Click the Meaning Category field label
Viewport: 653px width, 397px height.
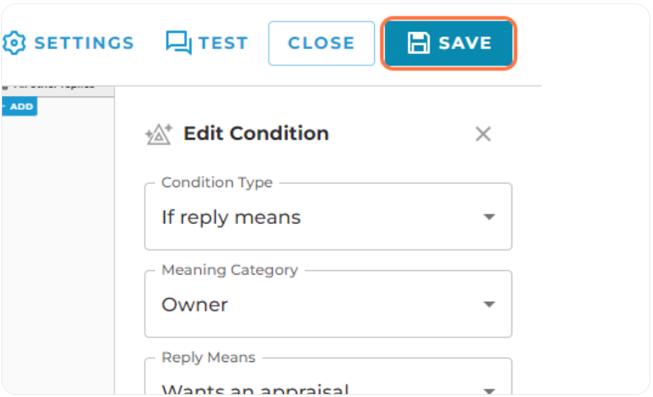(230, 270)
